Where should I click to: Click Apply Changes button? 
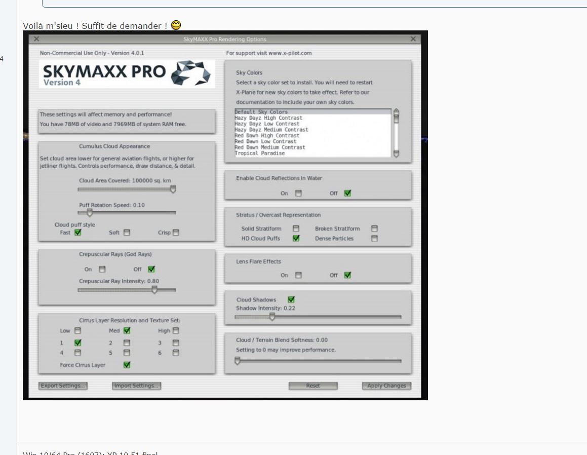387,386
